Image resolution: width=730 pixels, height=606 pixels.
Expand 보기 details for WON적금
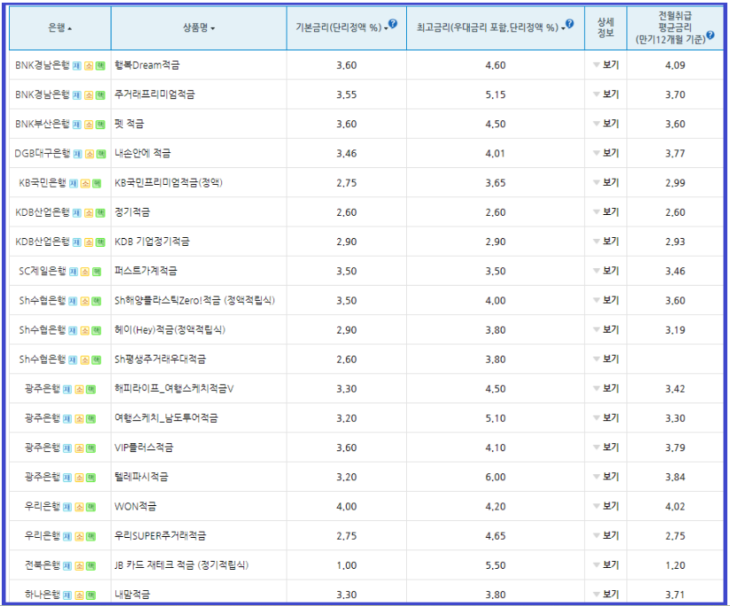(x=606, y=506)
